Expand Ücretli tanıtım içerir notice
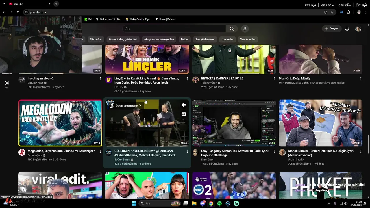The width and height of the screenshot is (370, 208). (x=126, y=106)
